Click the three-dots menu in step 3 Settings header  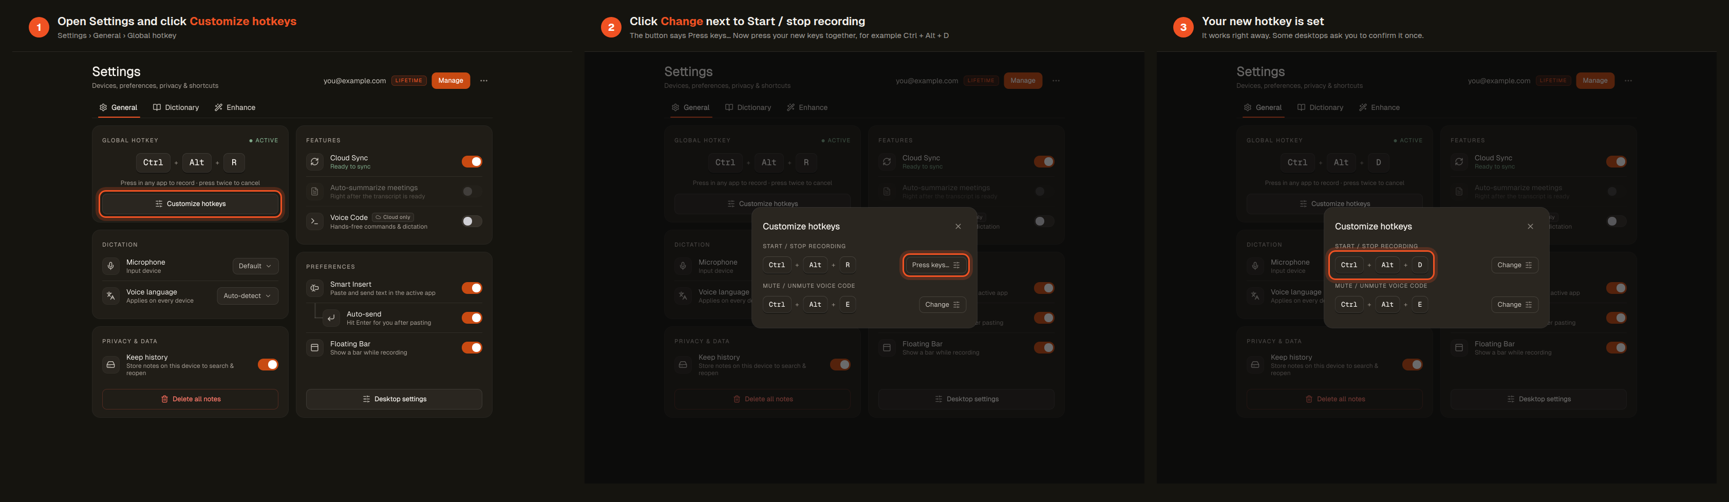pyautogui.click(x=1628, y=81)
